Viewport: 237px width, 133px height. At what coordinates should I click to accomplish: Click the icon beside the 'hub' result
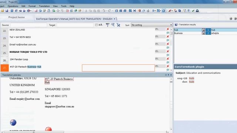(x=203, y=30)
